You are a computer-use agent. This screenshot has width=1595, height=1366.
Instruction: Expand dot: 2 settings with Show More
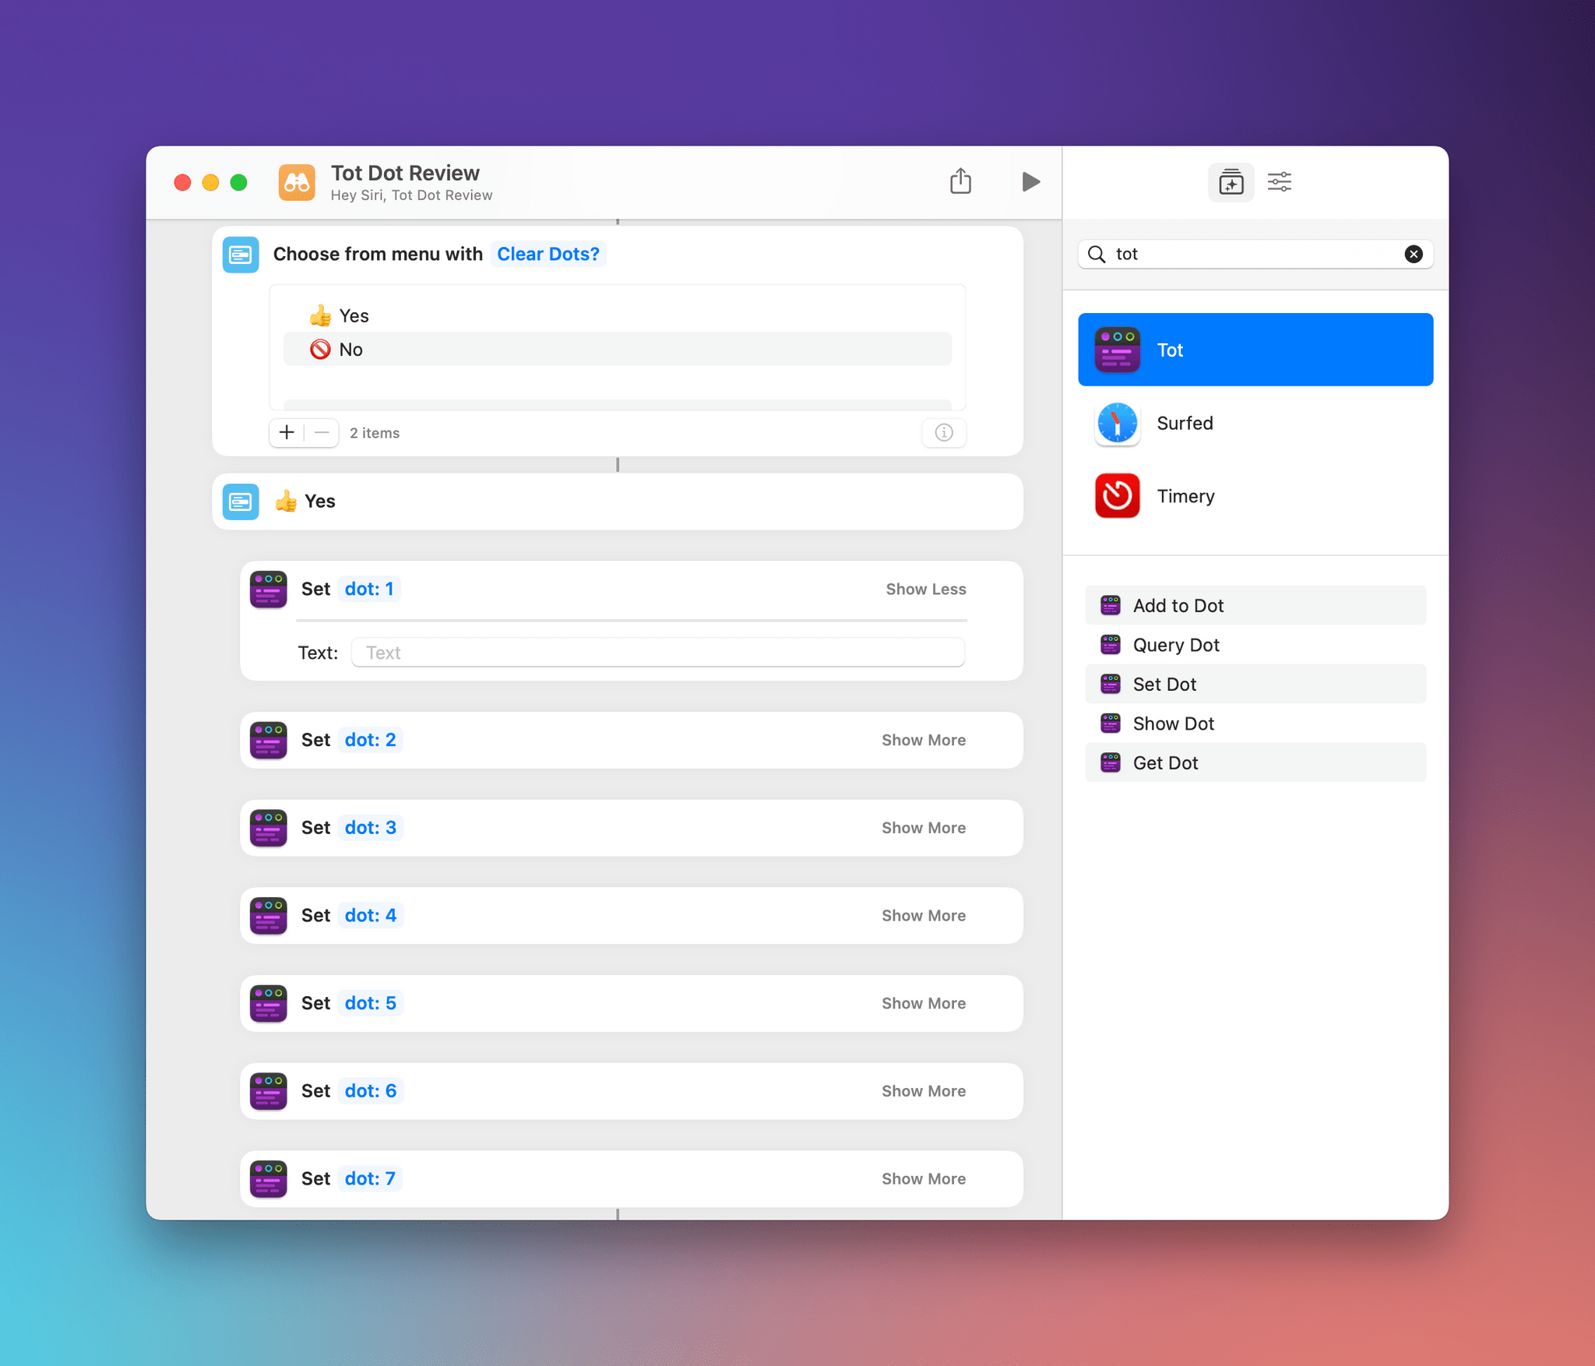[x=923, y=740]
